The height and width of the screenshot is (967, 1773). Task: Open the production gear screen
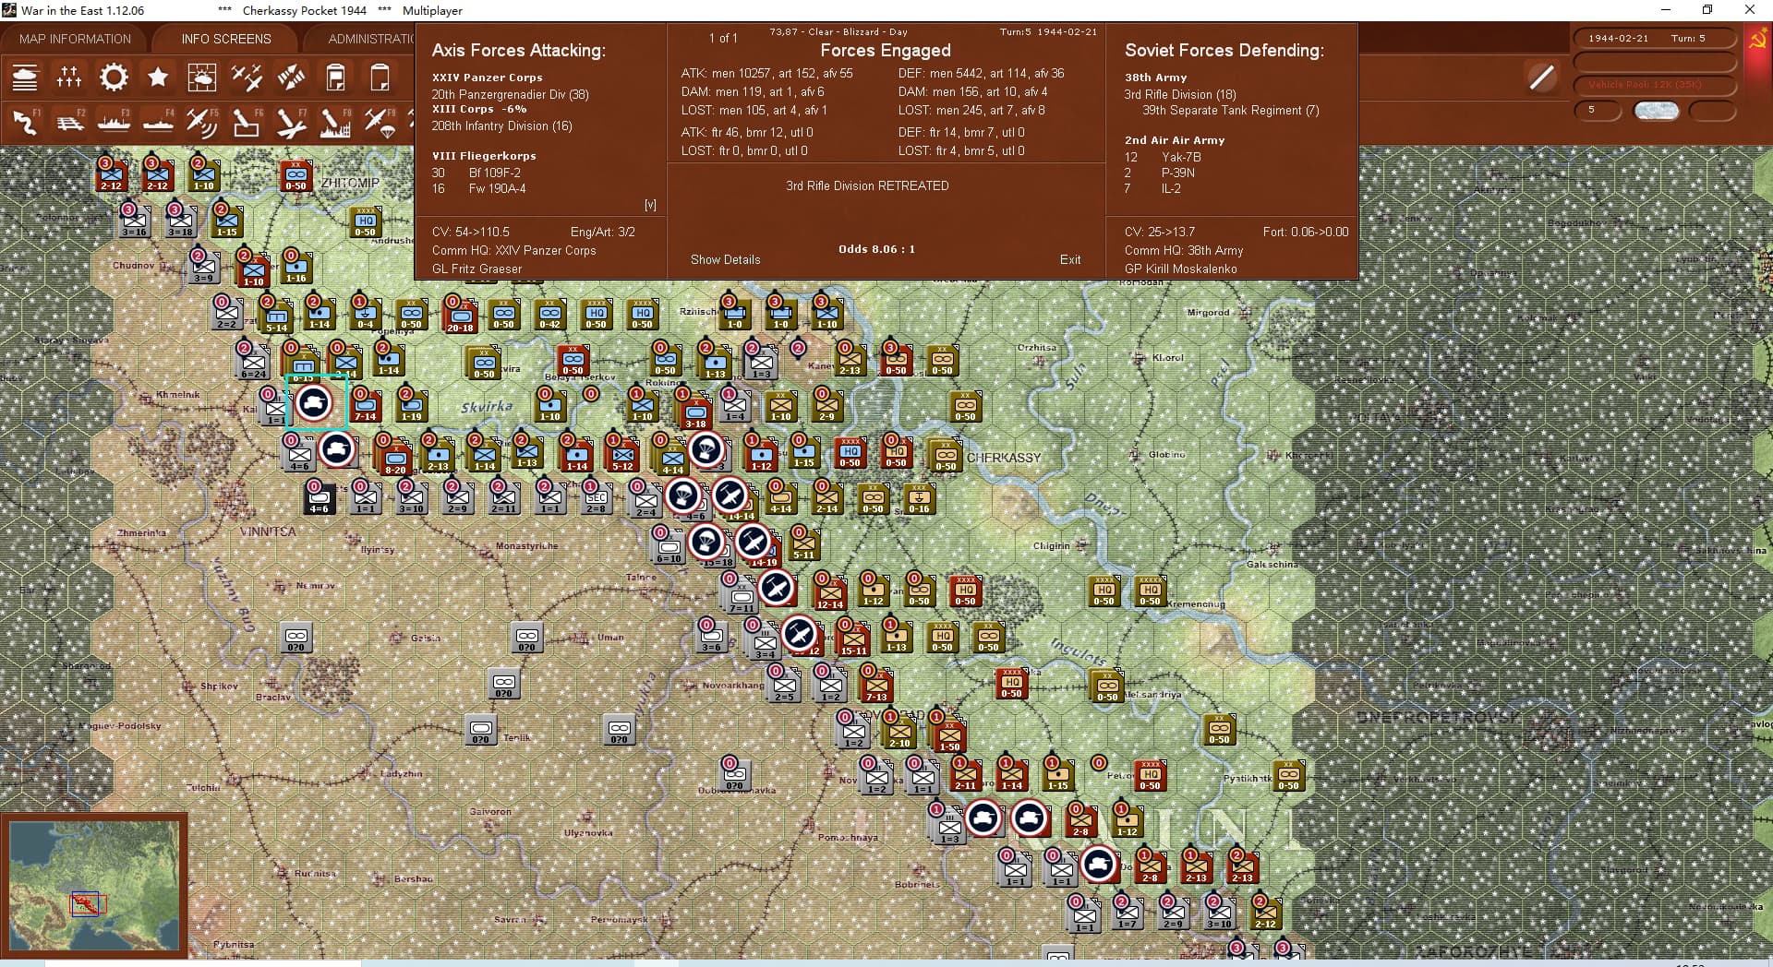point(114,78)
